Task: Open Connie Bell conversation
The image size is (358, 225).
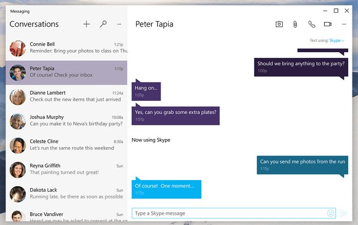Action: point(66,48)
